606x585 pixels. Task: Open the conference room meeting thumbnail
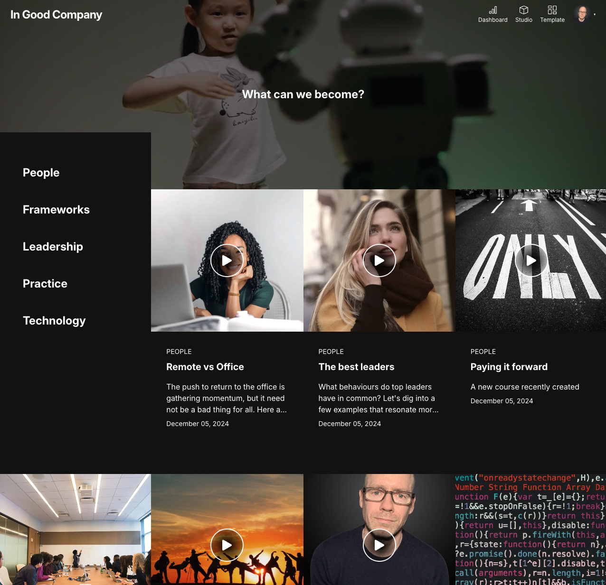pos(75,529)
